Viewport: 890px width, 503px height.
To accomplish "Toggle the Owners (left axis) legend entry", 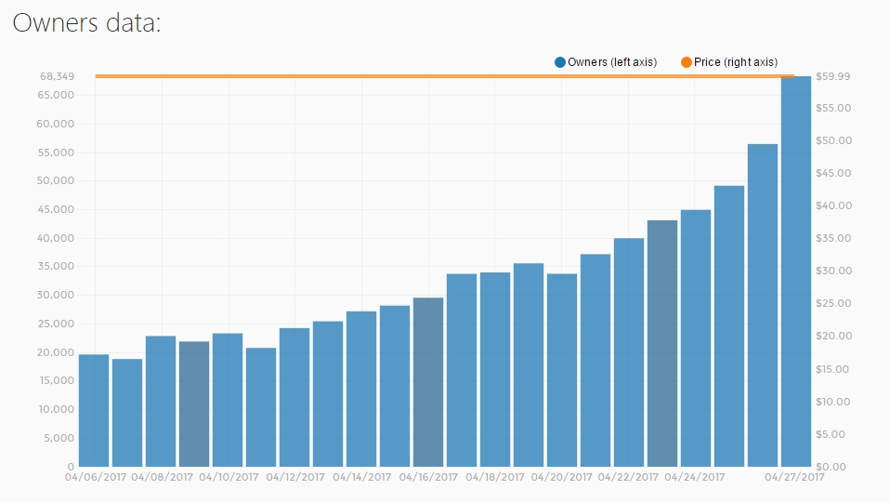I will click(611, 62).
